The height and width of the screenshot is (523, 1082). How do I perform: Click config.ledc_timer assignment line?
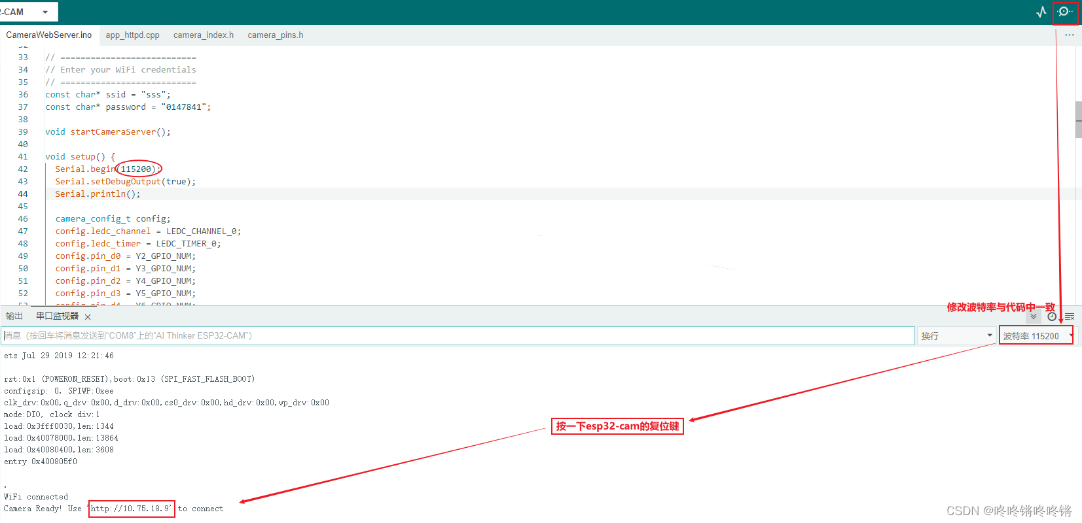(x=138, y=244)
